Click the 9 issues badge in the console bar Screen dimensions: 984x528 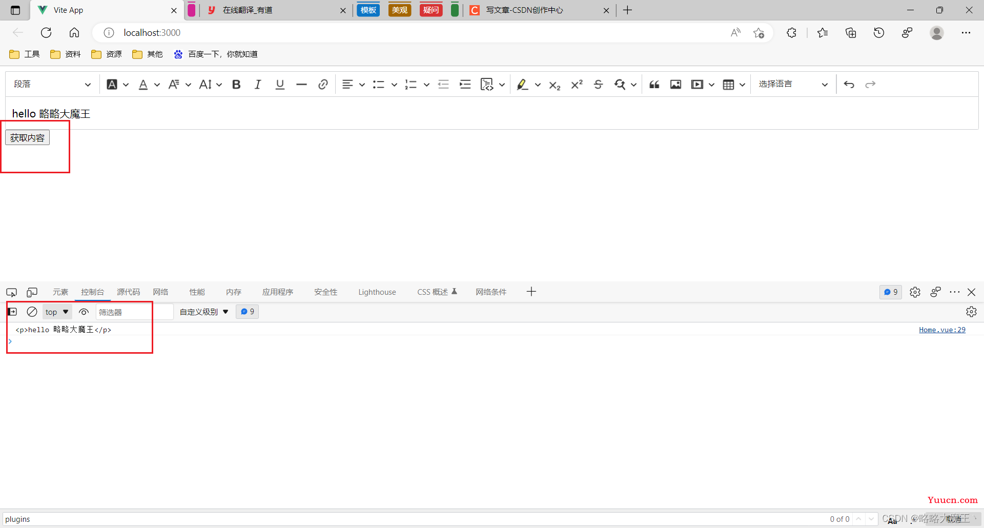[x=247, y=312]
